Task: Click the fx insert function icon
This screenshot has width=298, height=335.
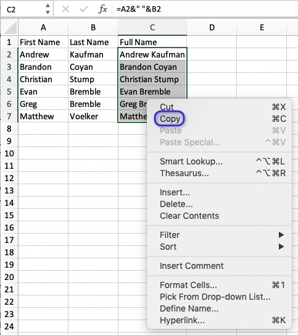Action: coord(103,9)
